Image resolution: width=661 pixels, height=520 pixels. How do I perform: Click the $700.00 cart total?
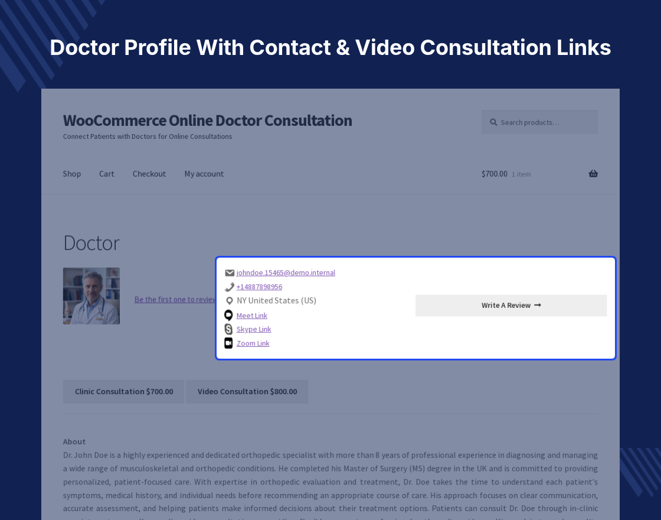[495, 174]
